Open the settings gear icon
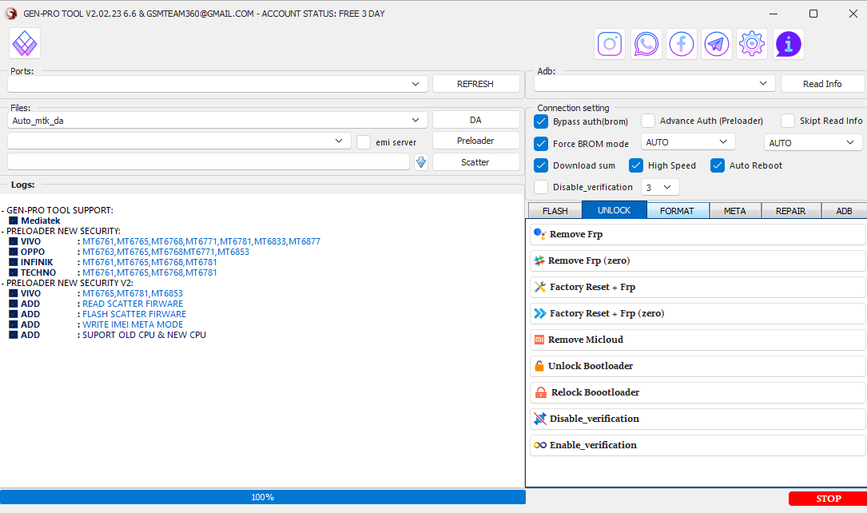 point(752,44)
